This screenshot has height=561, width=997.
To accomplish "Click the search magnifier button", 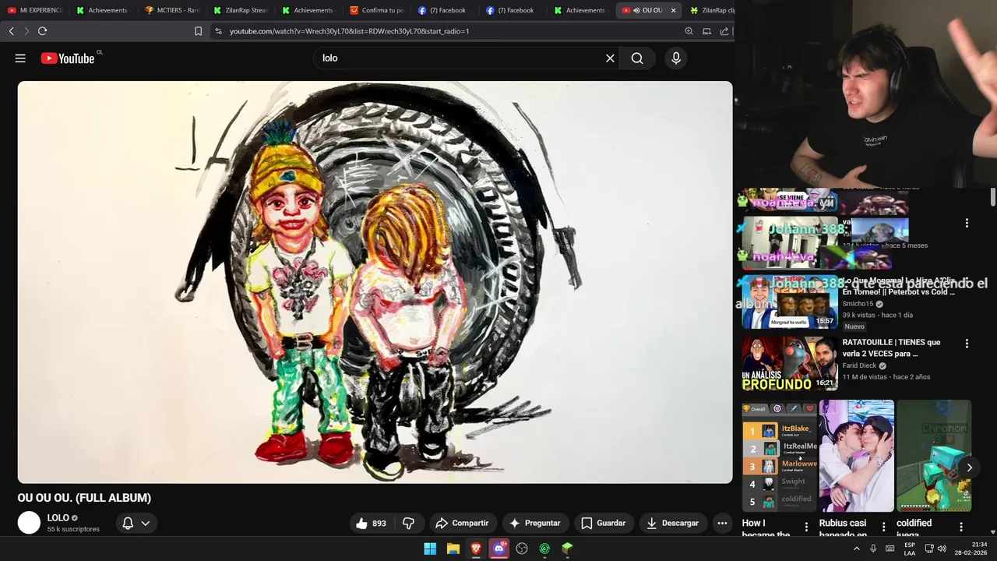I will (637, 58).
